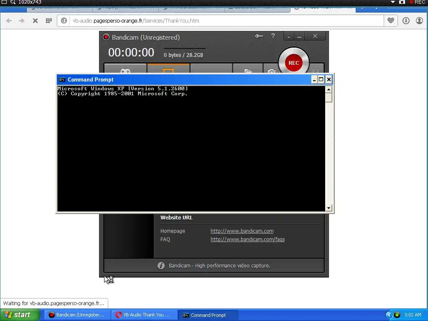Open the recorder overlay dropdown arrow
This screenshot has width=428, height=321.
click(x=393, y=2)
